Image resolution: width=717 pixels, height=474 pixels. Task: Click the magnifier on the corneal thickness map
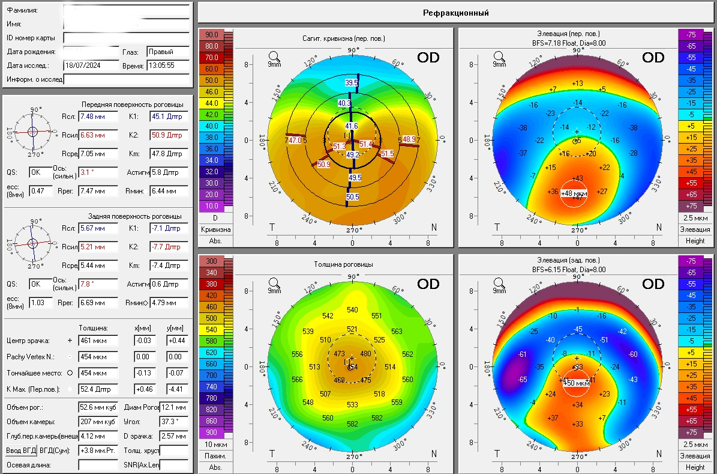coord(274,283)
